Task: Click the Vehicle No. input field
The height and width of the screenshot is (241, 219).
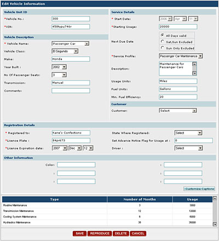Action: pyautogui.click(x=71, y=19)
